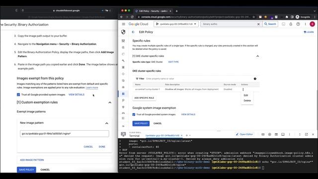Click VIEW DETAILS in the console policy page
Image resolution: width=318 pixels, height=179 pixels.
[x=188, y=114]
